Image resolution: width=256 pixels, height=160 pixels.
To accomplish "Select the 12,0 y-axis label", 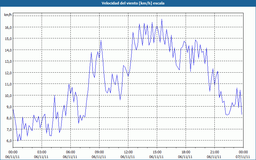I will 8,73.
